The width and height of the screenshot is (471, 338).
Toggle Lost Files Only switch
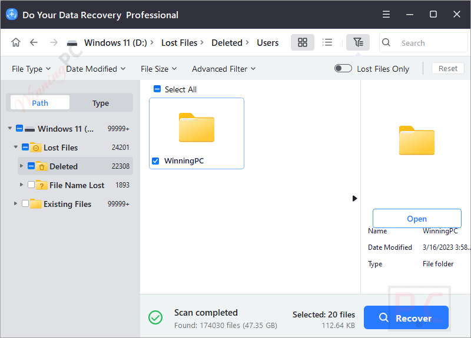343,68
